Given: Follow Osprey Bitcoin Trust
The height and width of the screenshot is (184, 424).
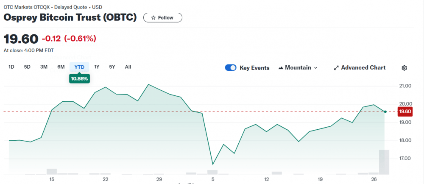Looking at the screenshot, I should 163,18.
